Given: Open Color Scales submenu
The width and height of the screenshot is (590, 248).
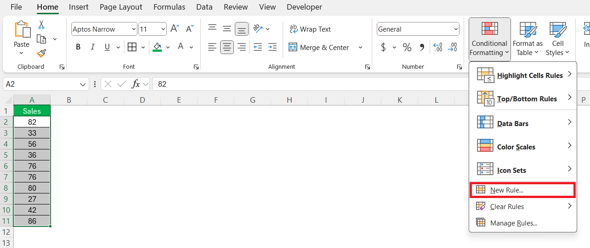Looking at the screenshot, I should tap(523, 147).
